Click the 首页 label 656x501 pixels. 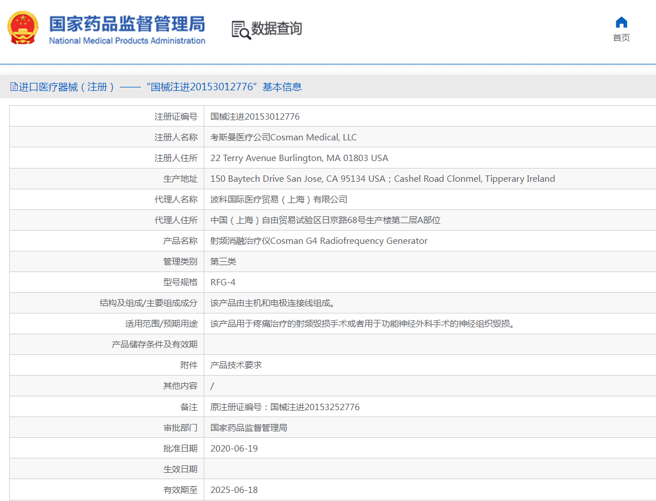(621, 37)
